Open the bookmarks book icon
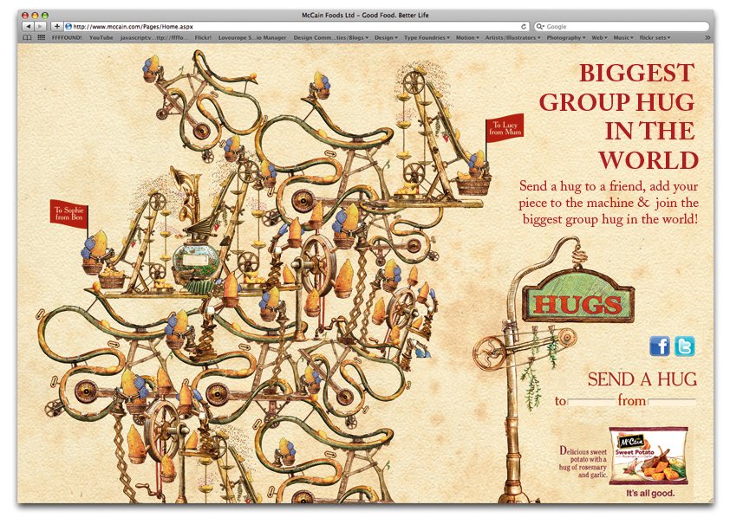The height and width of the screenshot is (524, 730). tap(28, 37)
